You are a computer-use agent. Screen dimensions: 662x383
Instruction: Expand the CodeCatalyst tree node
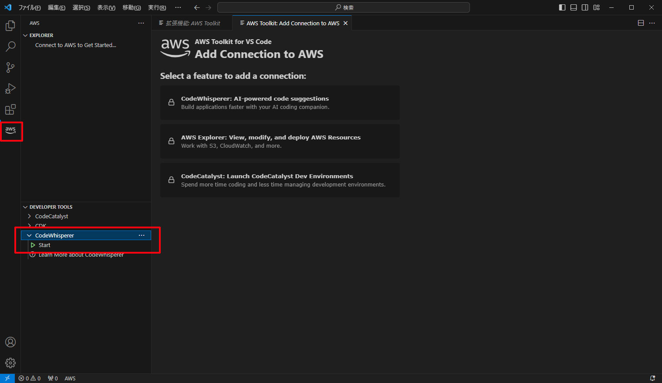29,216
